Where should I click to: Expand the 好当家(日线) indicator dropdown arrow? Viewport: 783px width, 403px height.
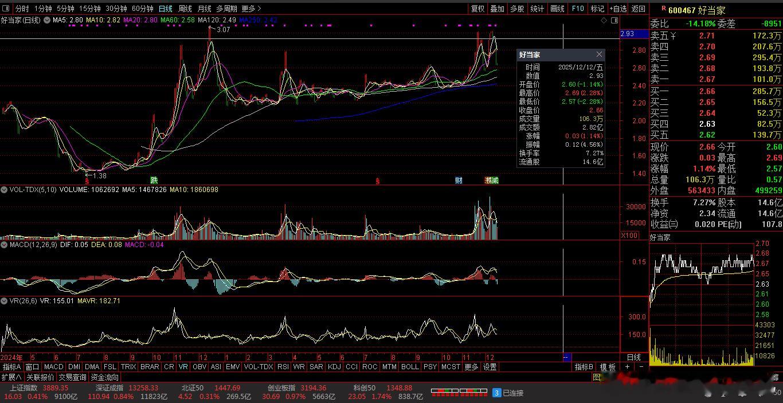[47, 20]
